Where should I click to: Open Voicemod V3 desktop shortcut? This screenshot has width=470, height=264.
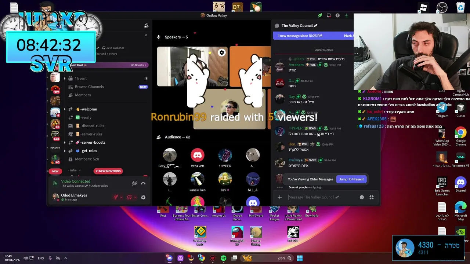461,160
